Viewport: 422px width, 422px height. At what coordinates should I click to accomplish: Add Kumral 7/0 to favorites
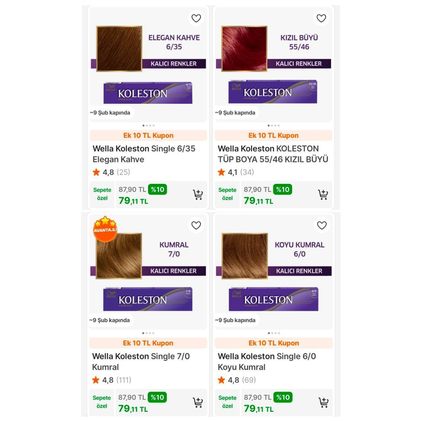pyautogui.click(x=196, y=226)
